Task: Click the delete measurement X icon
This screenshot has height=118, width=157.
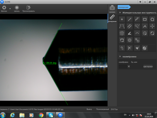Action: tap(130, 48)
